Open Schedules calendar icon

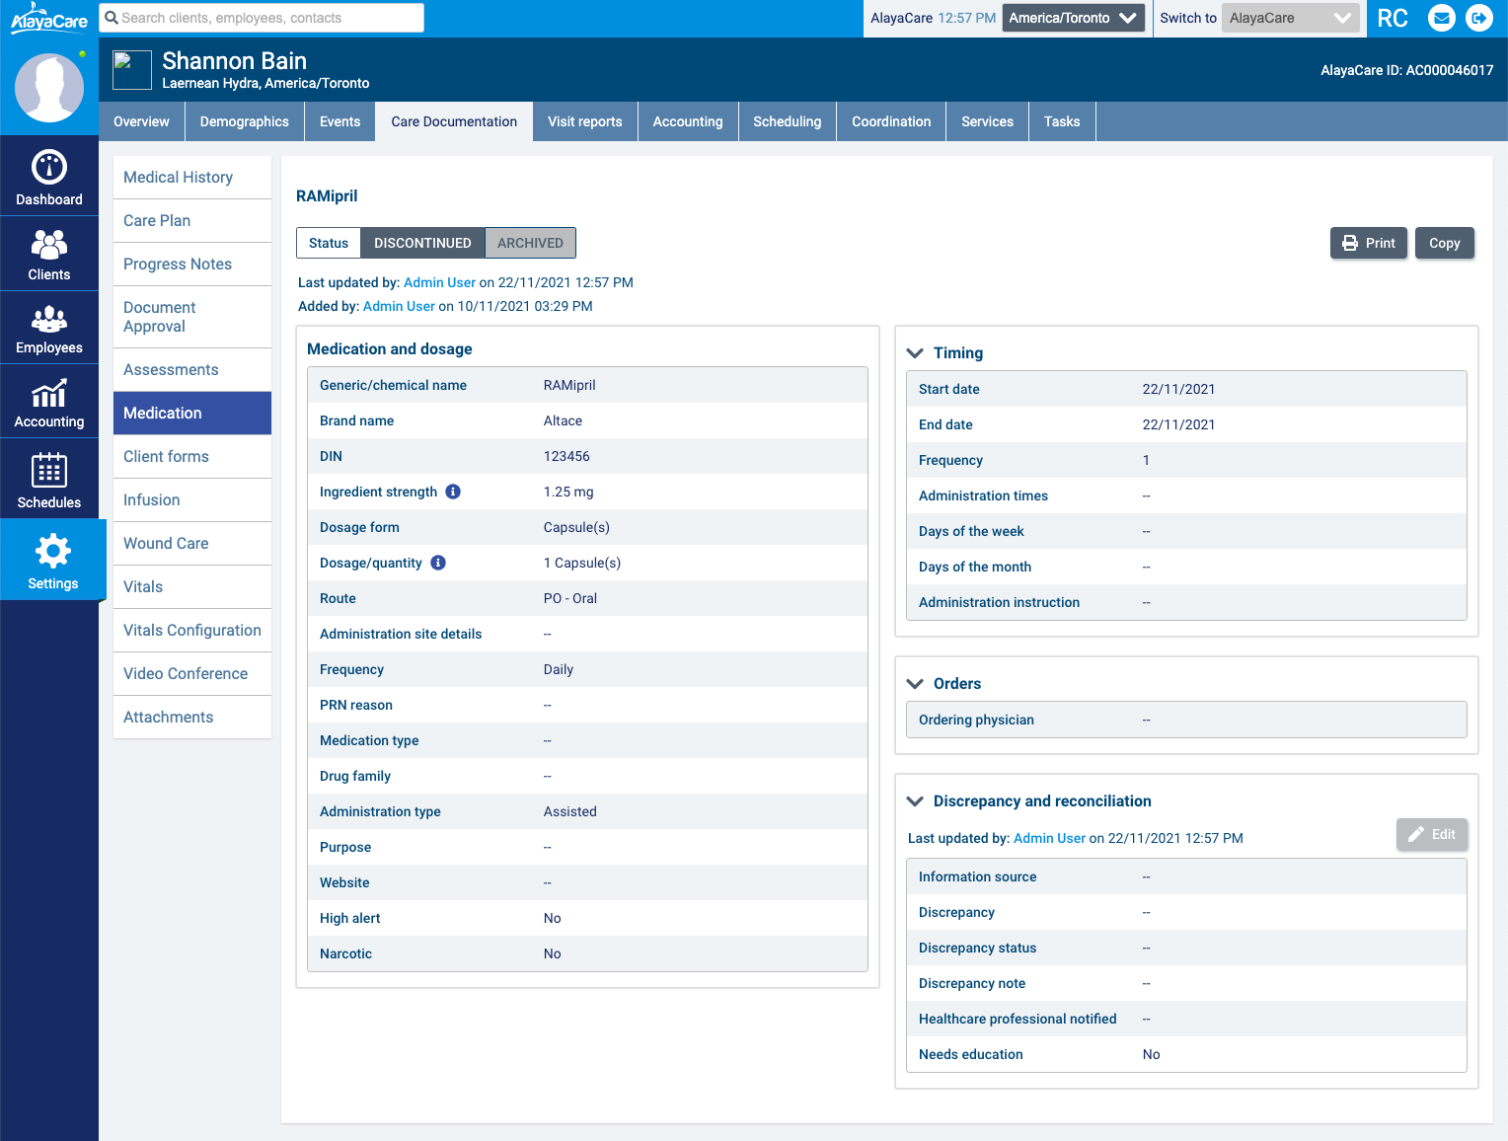(x=49, y=471)
